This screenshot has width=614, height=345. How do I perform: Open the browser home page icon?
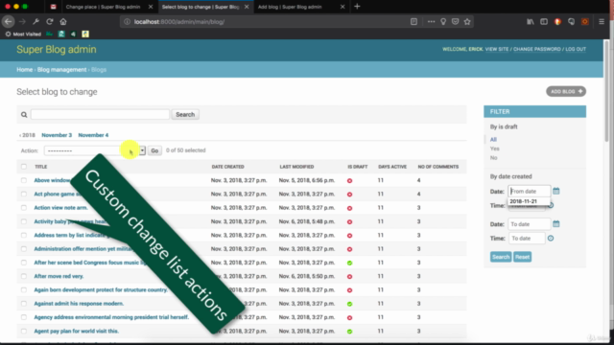coord(63,22)
